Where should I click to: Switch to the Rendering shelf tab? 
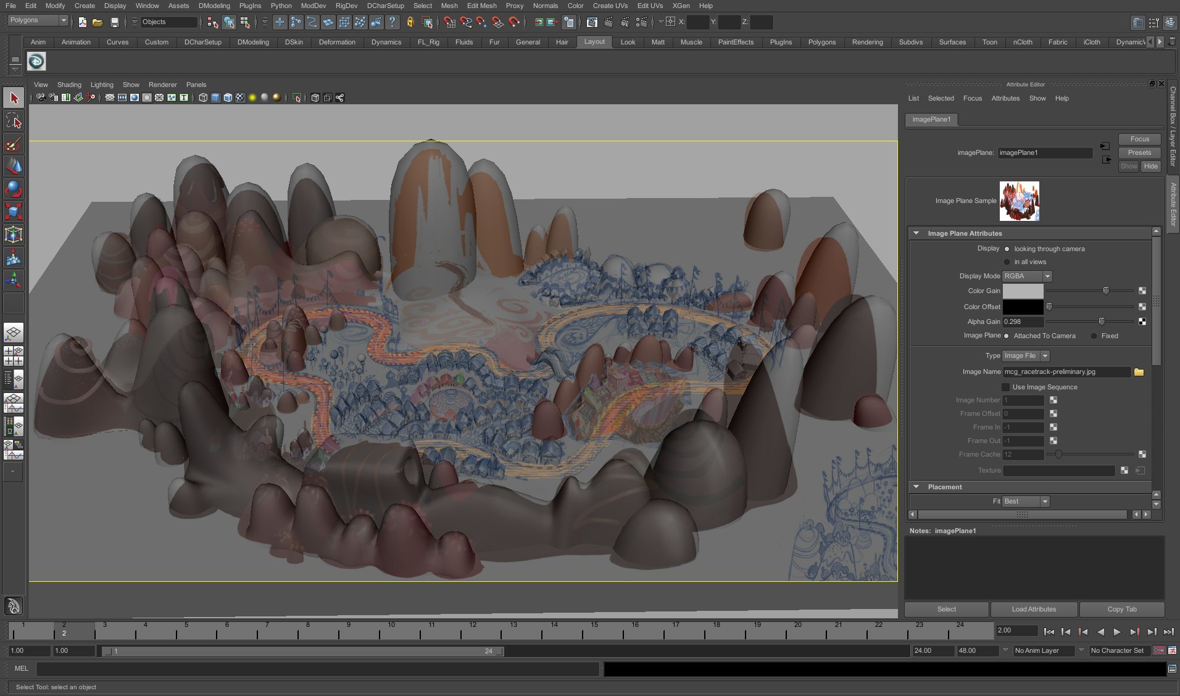(x=867, y=42)
